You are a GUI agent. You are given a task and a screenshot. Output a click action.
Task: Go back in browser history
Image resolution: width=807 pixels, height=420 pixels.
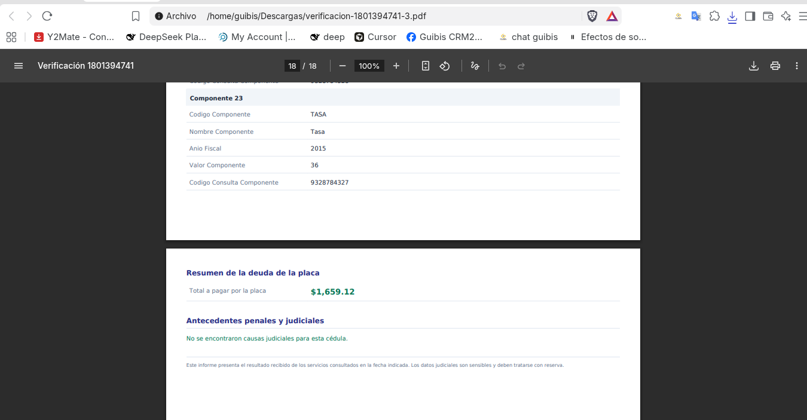coord(11,16)
